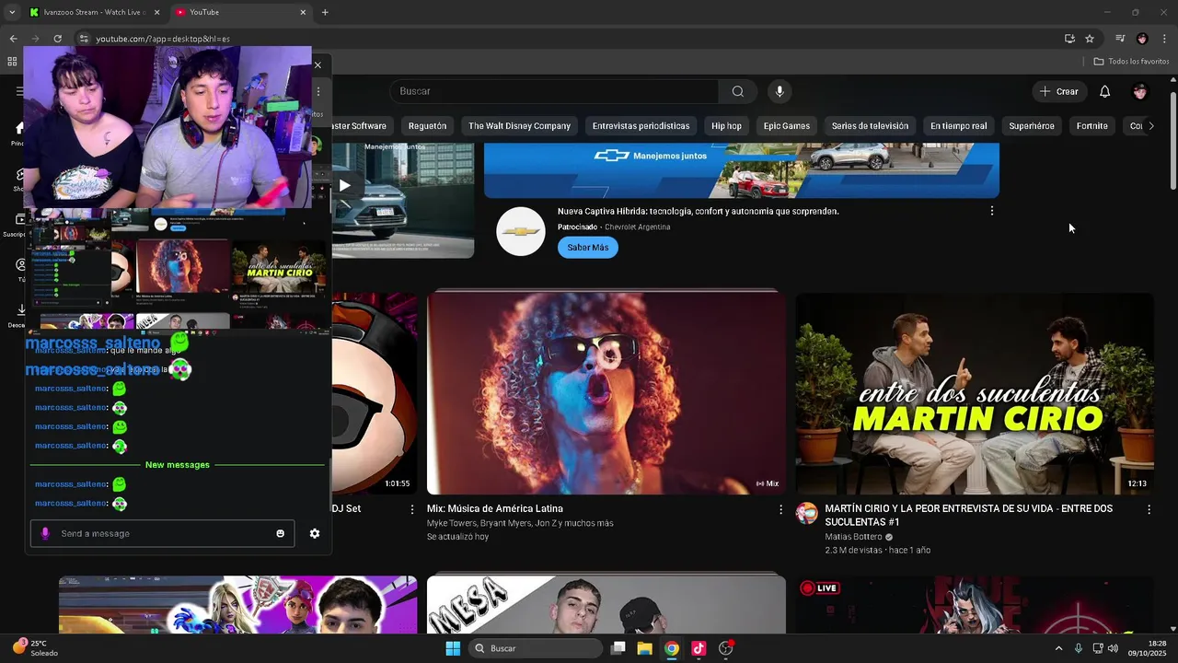Select the Series de televisión chip

[x=870, y=126]
